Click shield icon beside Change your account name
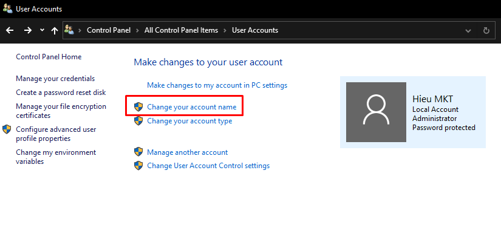Viewport: 501px width, 228px height. tap(138, 107)
